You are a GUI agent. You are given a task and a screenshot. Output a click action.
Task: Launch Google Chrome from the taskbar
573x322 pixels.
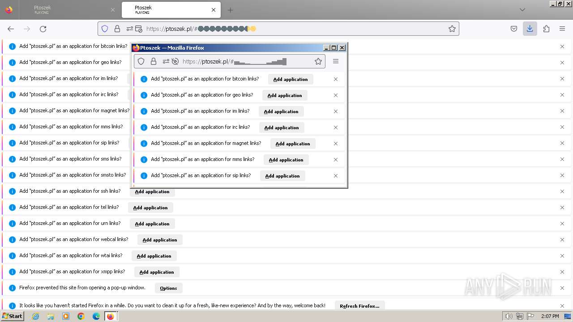click(81, 316)
